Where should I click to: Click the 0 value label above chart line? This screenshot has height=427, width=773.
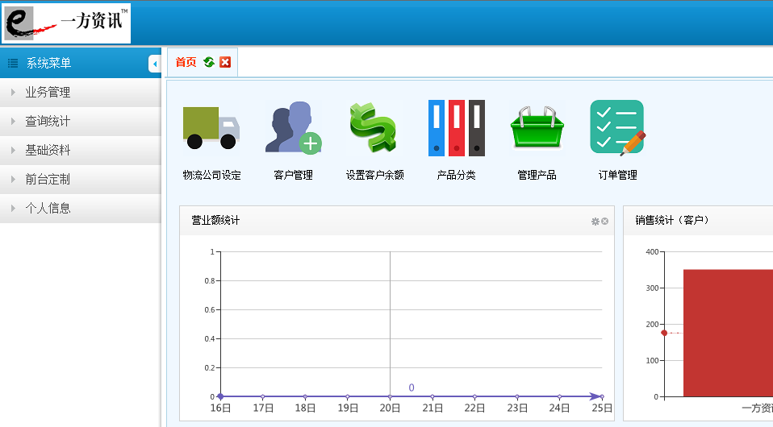coord(412,388)
